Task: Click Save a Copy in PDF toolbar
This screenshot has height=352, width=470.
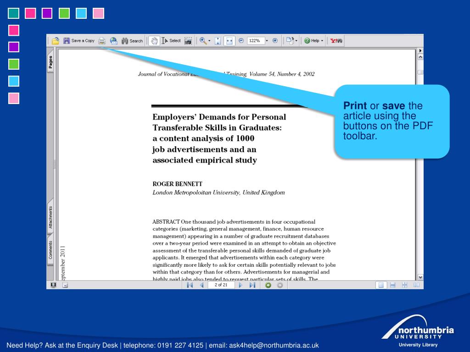Action: [79, 41]
